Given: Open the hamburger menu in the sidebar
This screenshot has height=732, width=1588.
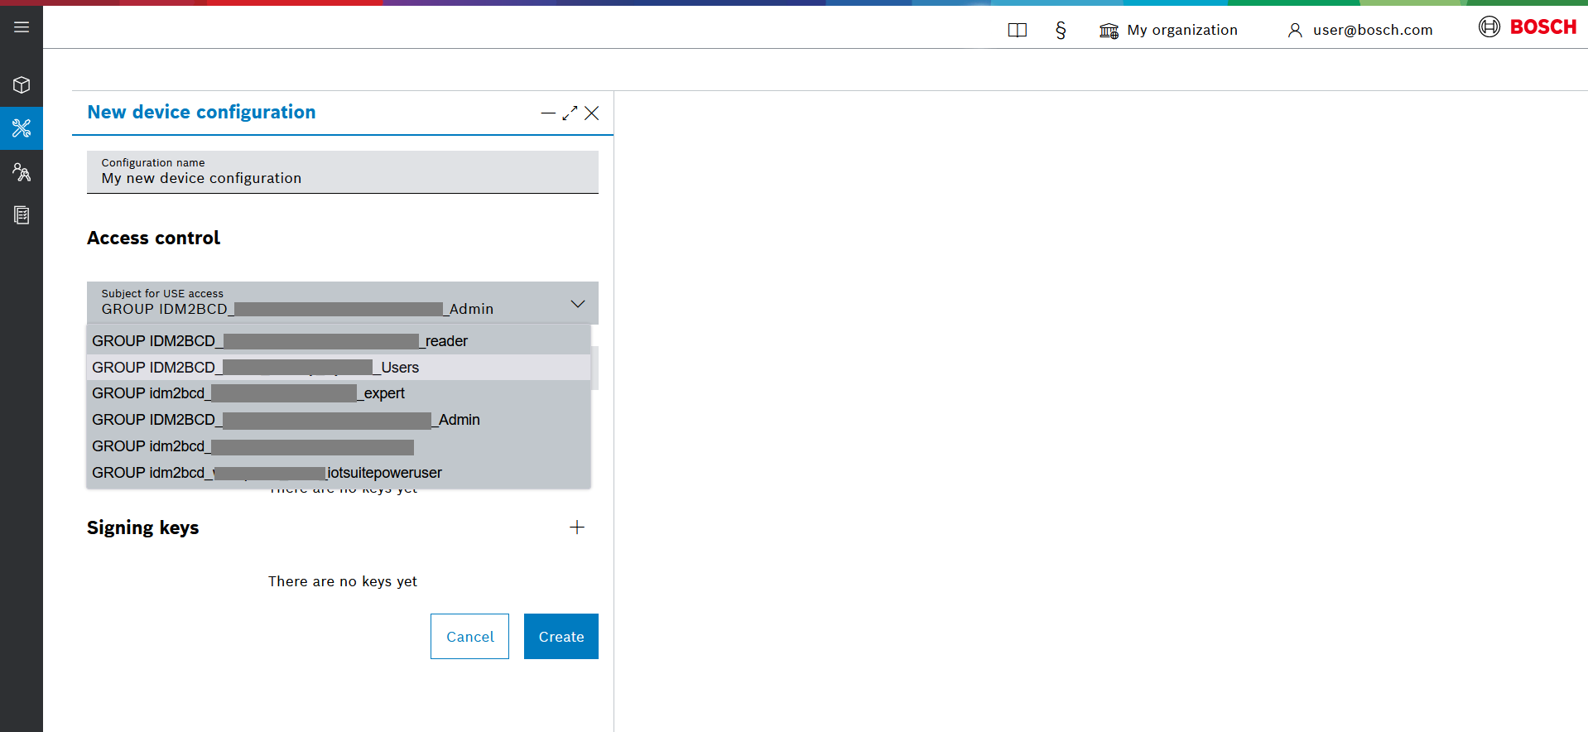Looking at the screenshot, I should click(x=22, y=27).
